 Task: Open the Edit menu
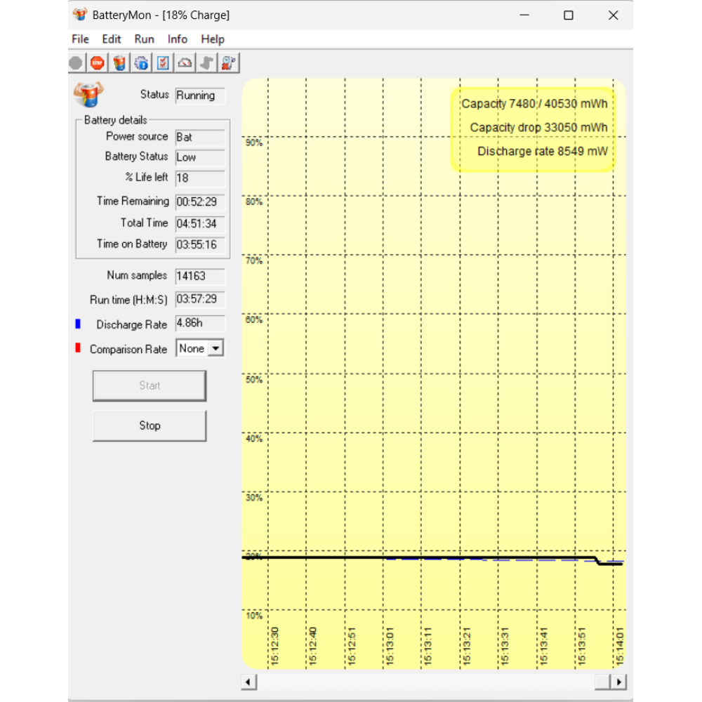(x=112, y=39)
